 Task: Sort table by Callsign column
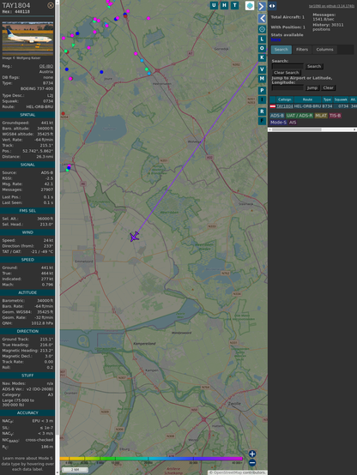click(285, 99)
